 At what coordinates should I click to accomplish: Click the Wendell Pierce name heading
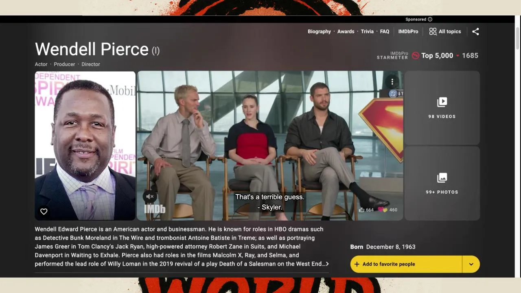(x=92, y=49)
